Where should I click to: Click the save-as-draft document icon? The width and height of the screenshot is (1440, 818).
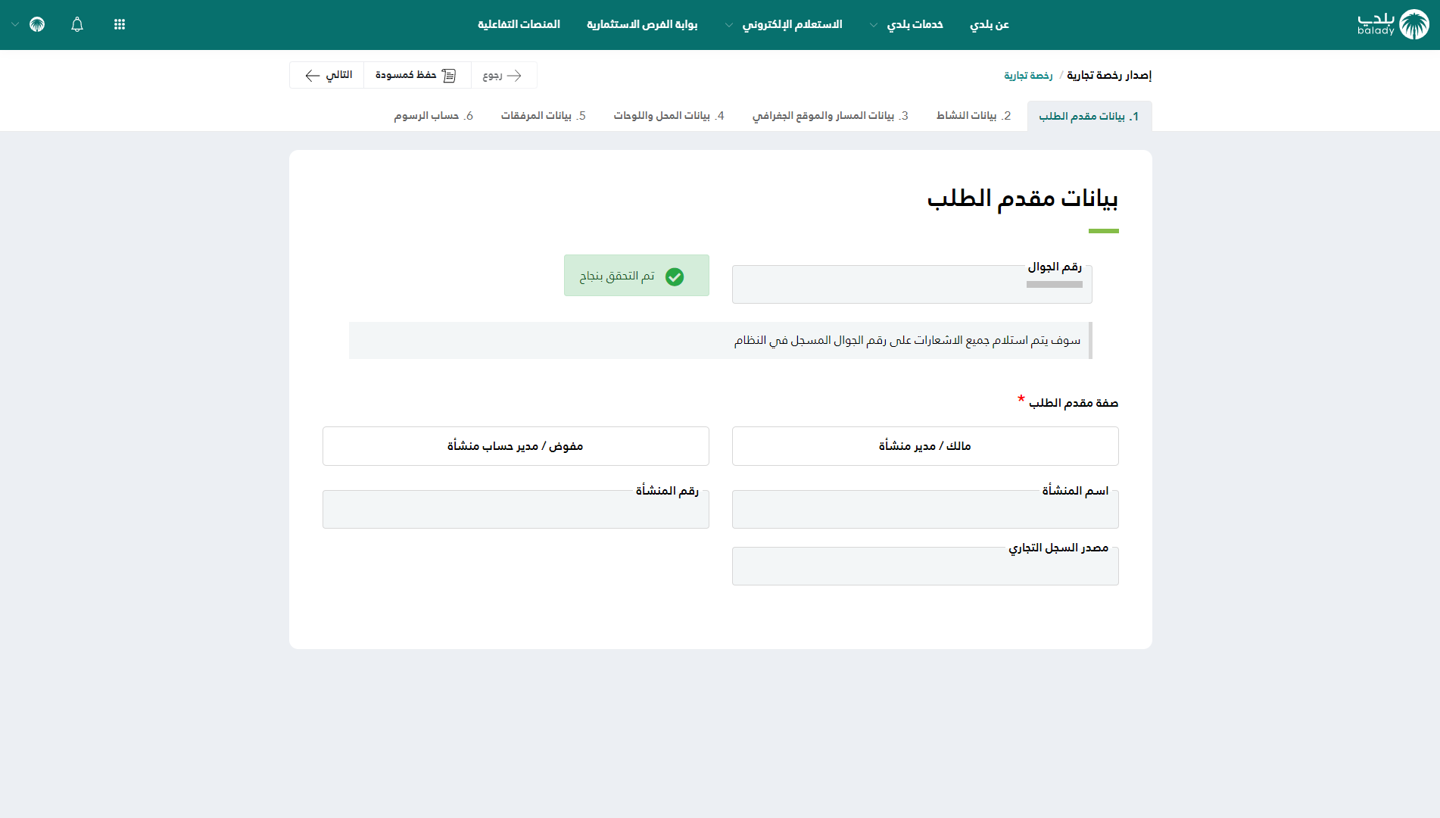click(x=449, y=75)
